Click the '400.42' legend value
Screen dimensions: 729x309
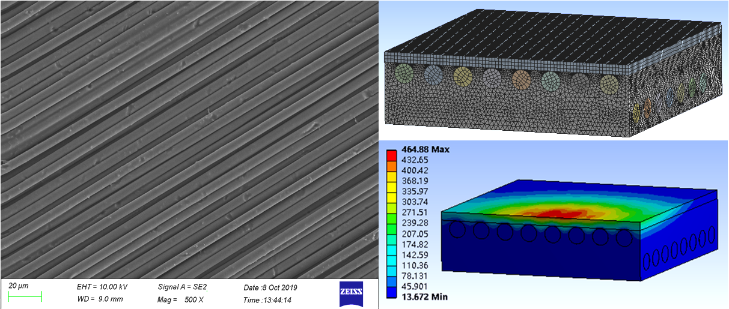(x=415, y=170)
